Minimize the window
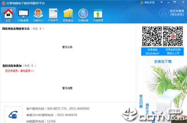The image size is (187, 123). tap(168, 2)
